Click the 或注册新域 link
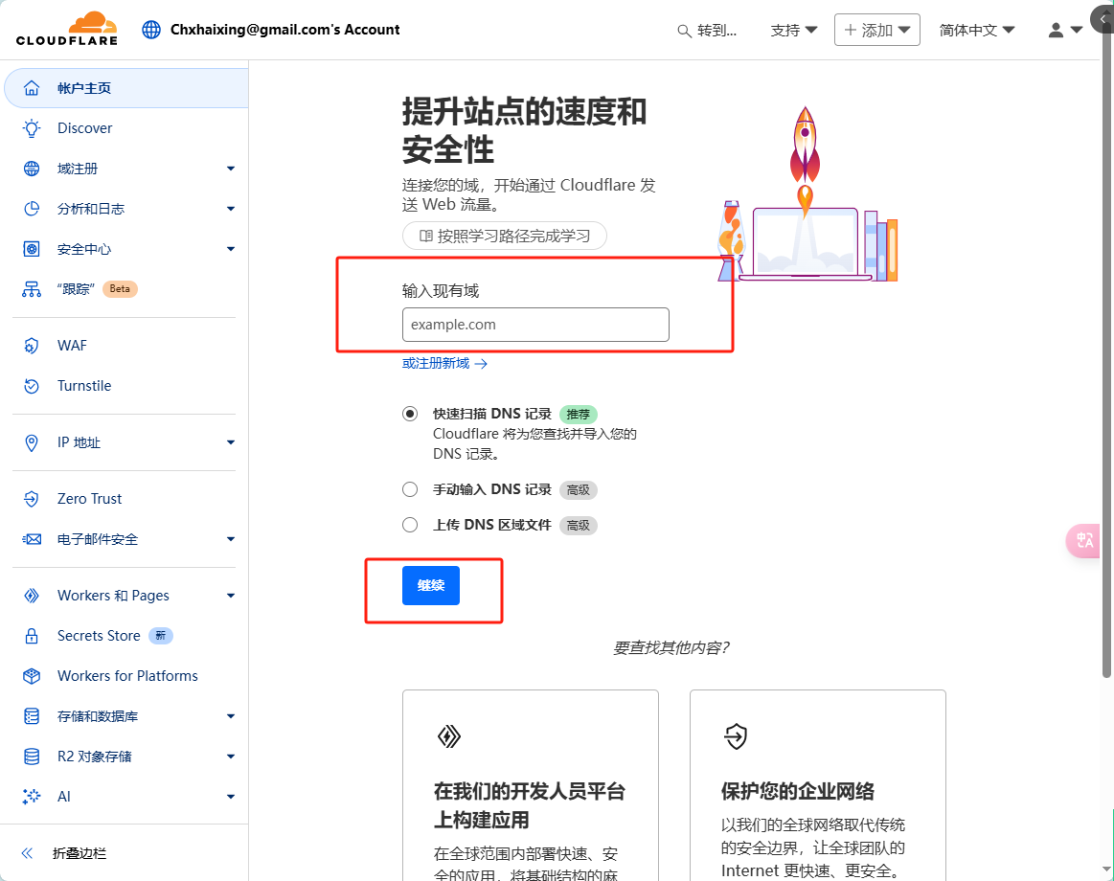 [x=444, y=363]
